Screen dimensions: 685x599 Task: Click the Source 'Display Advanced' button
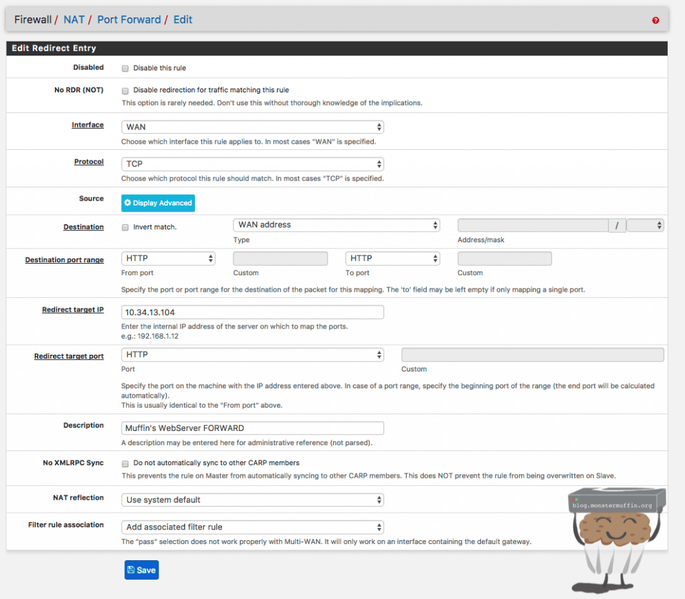[x=158, y=203]
